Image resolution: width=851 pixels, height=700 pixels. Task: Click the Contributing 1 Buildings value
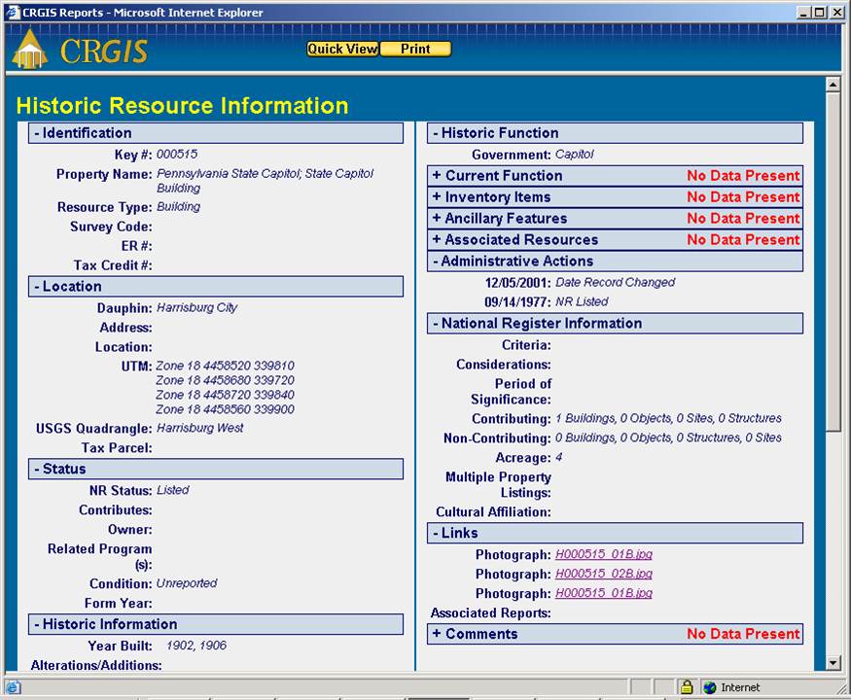668,418
